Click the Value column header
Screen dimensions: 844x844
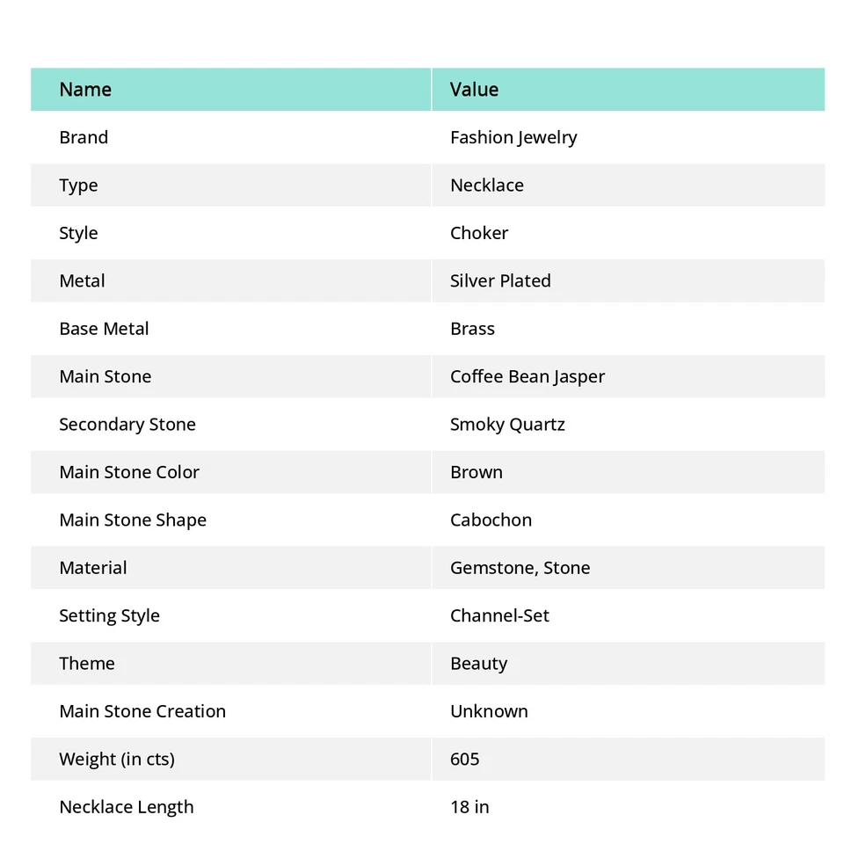click(x=474, y=90)
